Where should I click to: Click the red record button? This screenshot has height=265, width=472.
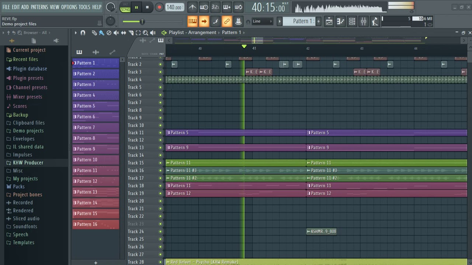(x=159, y=7)
